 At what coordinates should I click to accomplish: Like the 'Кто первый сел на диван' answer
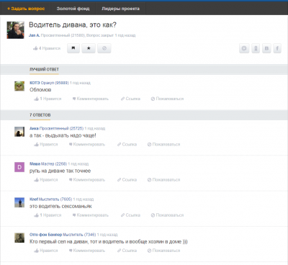46,251
